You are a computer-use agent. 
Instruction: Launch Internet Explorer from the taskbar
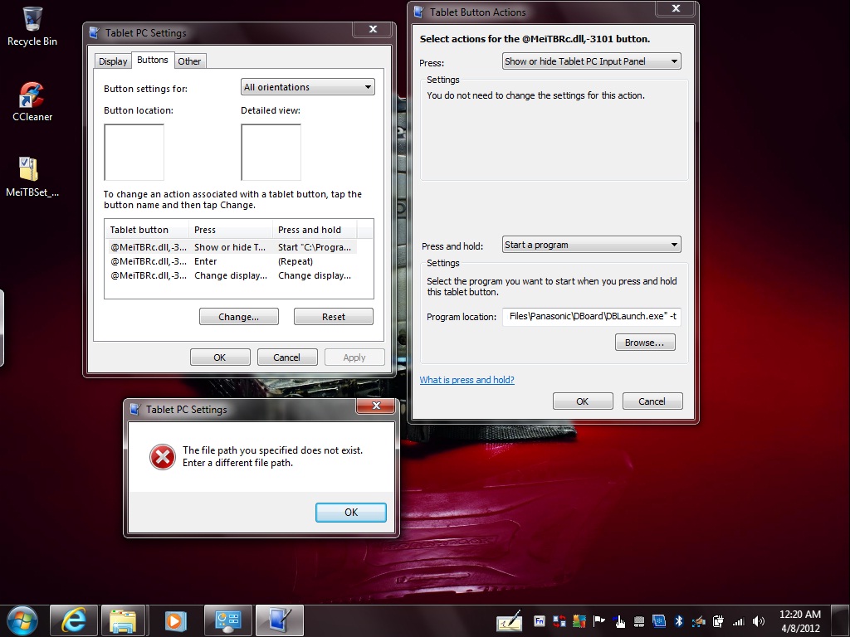tap(74, 620)
